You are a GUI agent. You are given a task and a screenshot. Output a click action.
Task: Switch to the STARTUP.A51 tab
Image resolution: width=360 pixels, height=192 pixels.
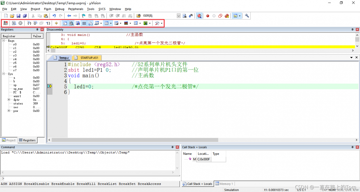[86, 58]
